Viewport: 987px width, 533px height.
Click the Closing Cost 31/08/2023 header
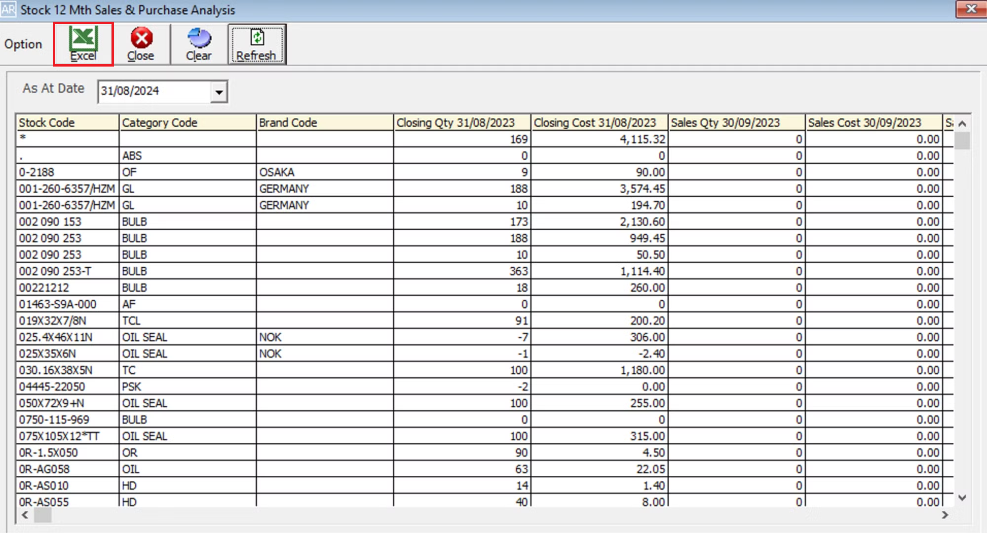click(599, 122)
